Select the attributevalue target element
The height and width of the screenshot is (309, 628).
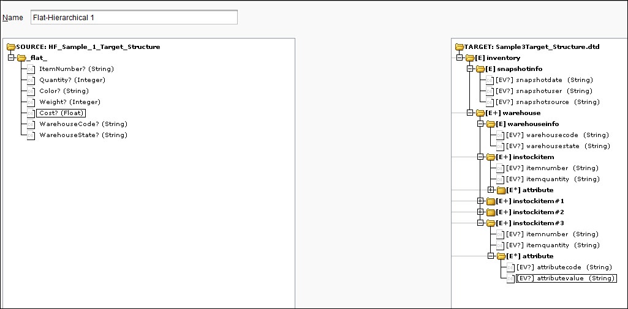coord(566,278)
